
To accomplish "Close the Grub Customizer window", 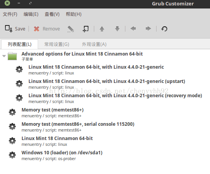I will click(7, 3).
